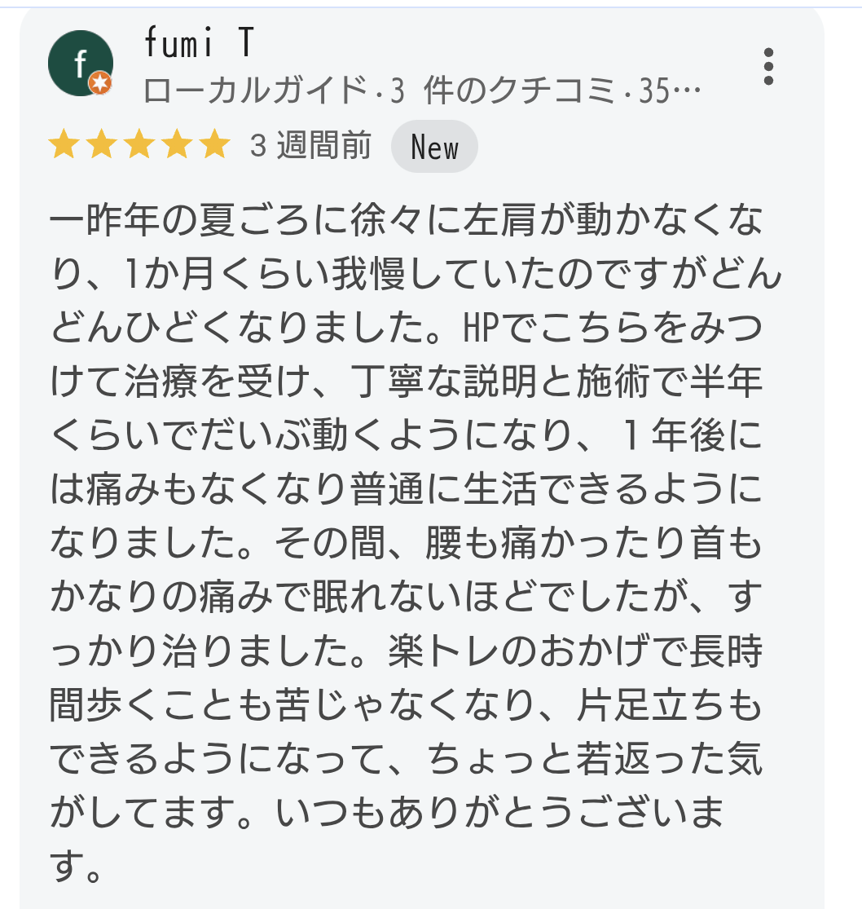Click the second yellow rating star
Screen dimensions: 862x909
pyautogui.click(x=101, y=146)
